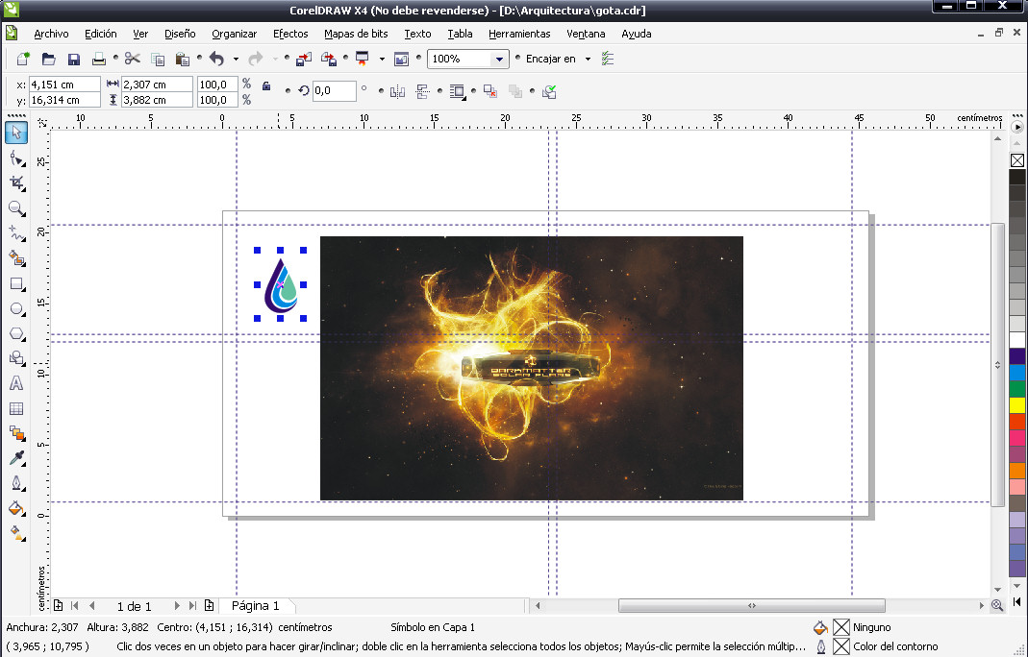Click the zoom navigator icon at scrollbar corner
The width and height of the screenshot is (1028, 657).
point(997,605)
